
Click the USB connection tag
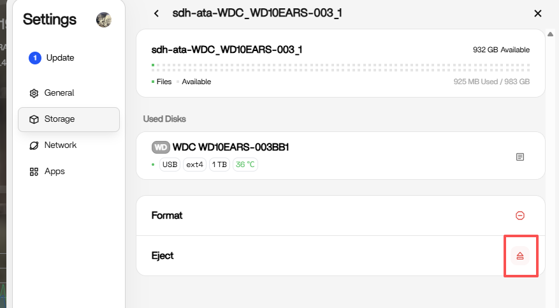[170, 165]
